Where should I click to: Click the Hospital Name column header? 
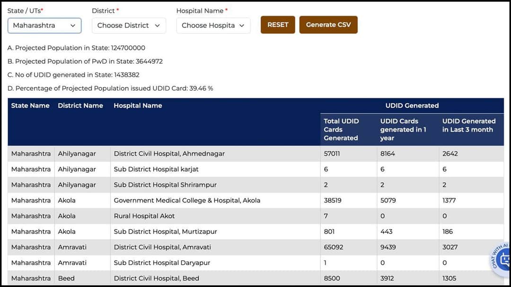(x=138, y=106)
